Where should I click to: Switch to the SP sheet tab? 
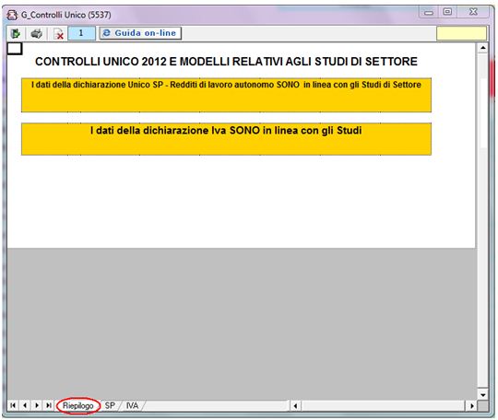point(110,405)
